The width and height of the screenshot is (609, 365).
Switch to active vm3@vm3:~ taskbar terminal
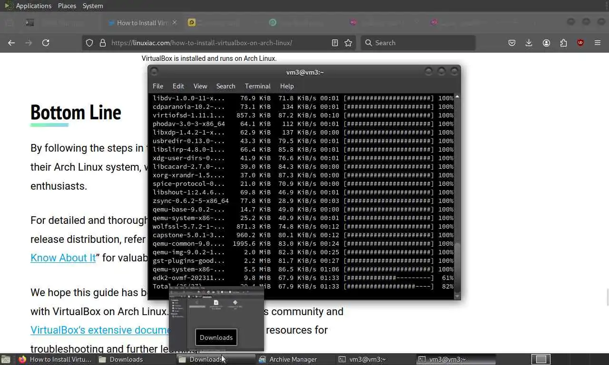tap(455, 359)
